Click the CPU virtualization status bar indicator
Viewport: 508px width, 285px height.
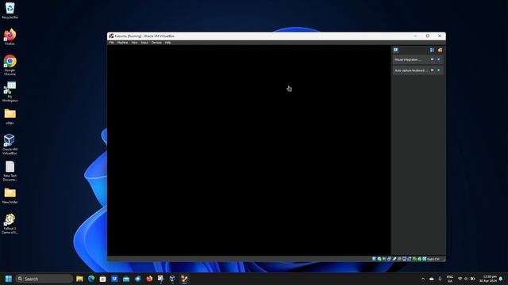click(414, 259)
